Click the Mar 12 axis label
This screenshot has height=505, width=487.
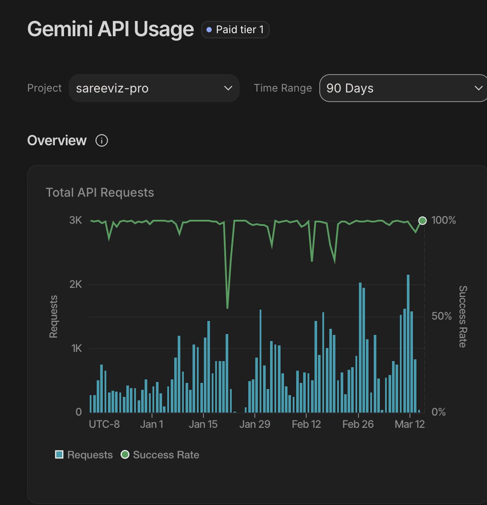(410, 424)
